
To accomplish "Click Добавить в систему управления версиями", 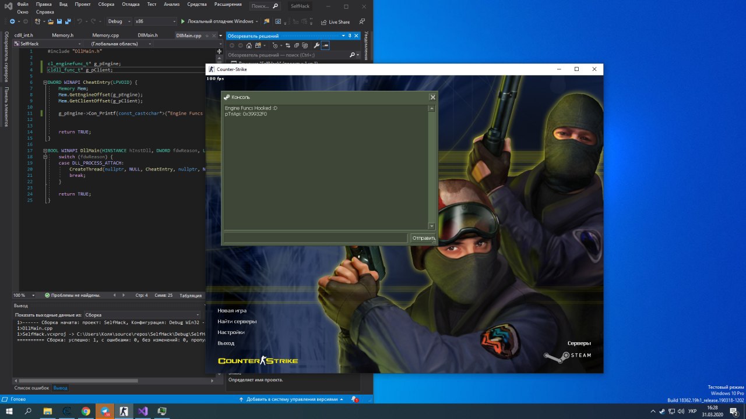I will (292, 399).
